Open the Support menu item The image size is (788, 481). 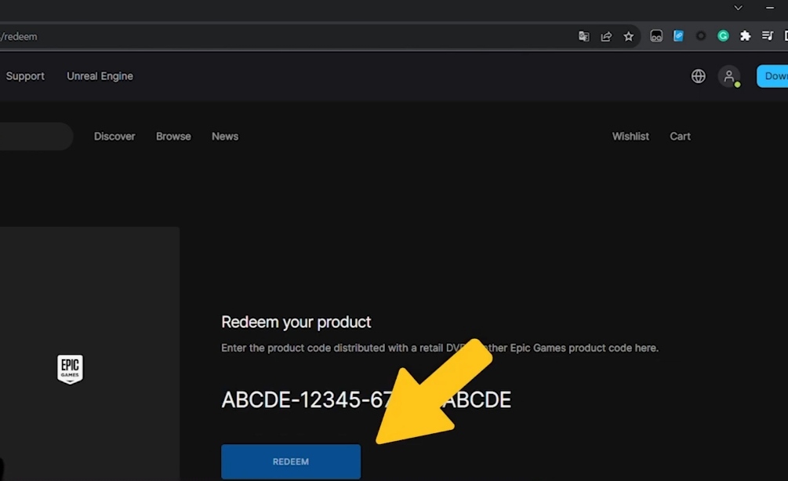pos(25,76)
